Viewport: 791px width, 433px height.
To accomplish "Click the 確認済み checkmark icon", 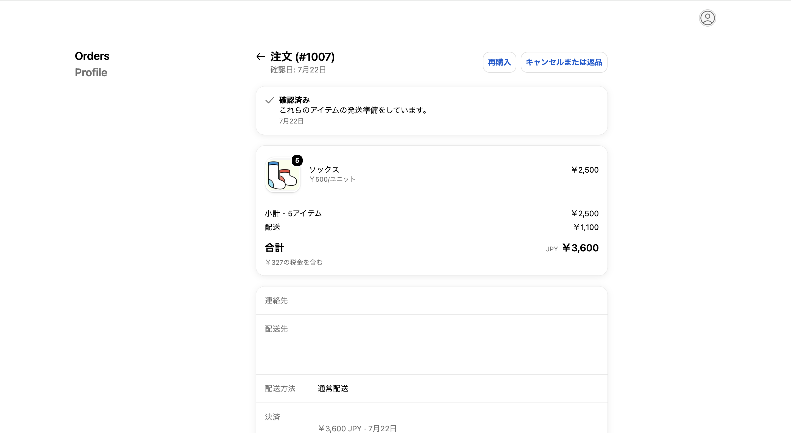I will click(x=269, y=100).
